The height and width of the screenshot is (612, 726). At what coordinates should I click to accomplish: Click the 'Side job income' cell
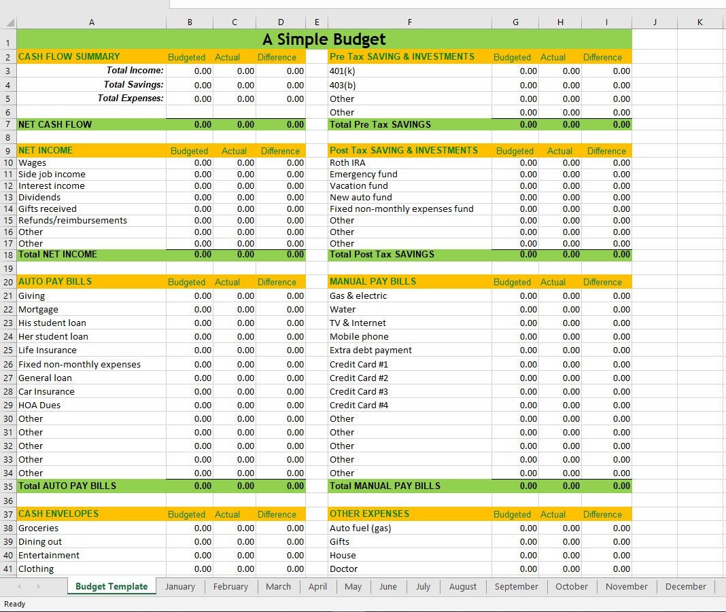pos(91,175)
